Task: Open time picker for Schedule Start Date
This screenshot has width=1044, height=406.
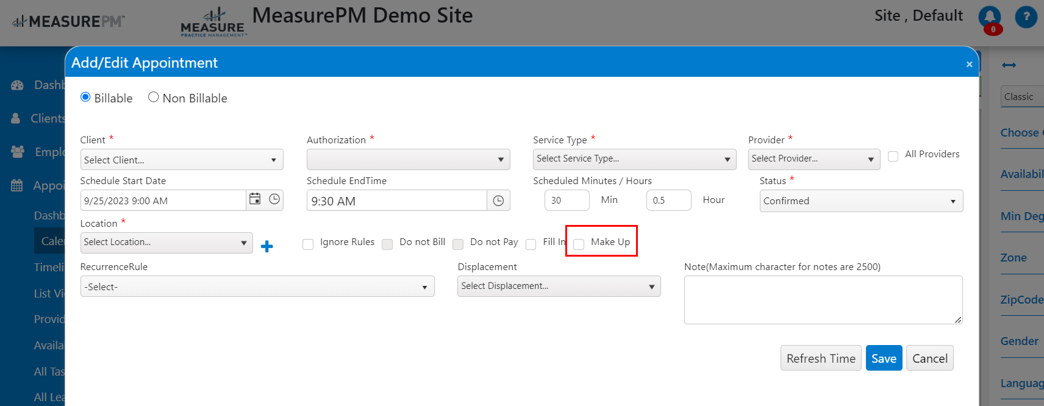Action: point(274,199)
